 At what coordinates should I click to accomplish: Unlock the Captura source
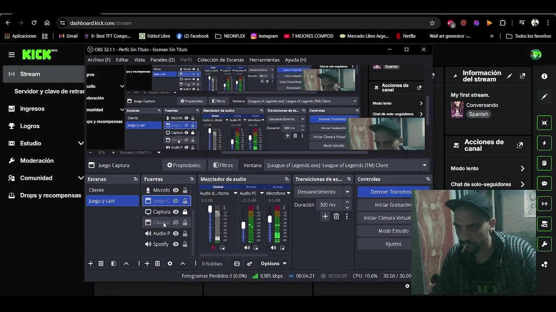coord(185,212)
